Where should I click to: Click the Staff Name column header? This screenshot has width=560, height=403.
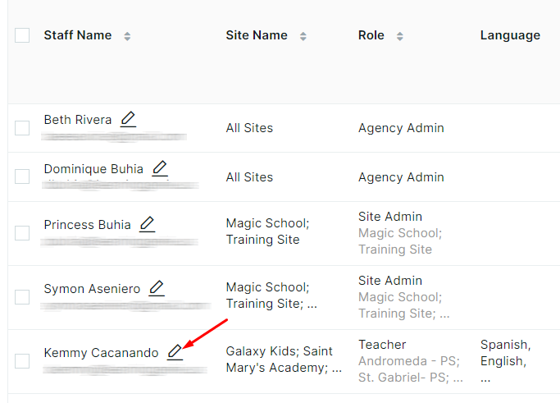coord(78,35)
